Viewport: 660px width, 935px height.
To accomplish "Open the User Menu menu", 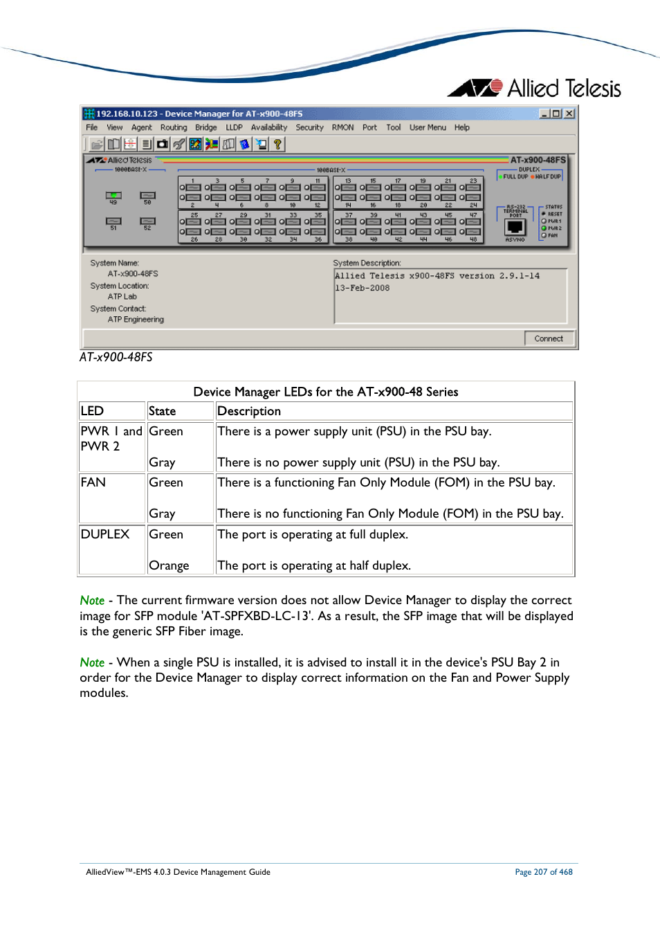I will click(428, 127).
